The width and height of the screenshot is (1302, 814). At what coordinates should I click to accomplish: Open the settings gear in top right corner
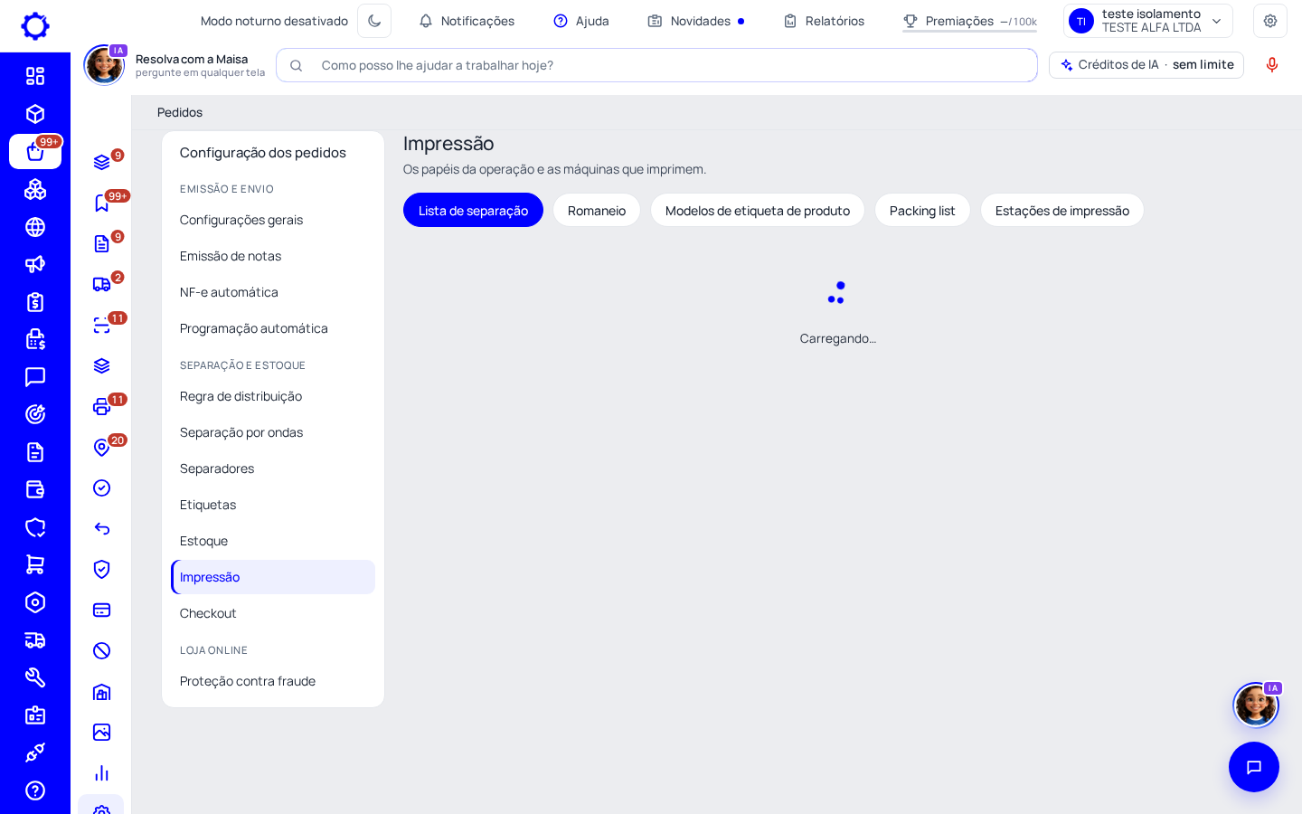point(1270,21)
